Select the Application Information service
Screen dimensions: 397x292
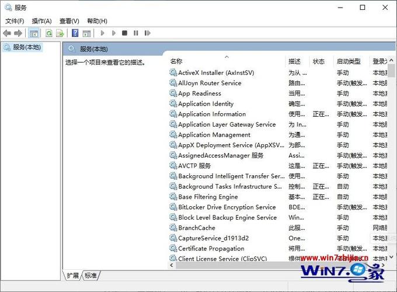pyautogui.click(x=278, y=114)
